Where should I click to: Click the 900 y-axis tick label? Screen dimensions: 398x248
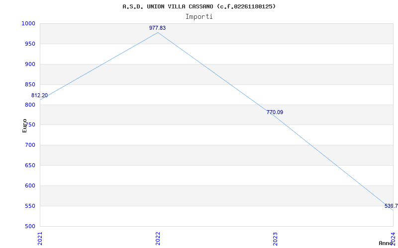(x=30, y=64)
